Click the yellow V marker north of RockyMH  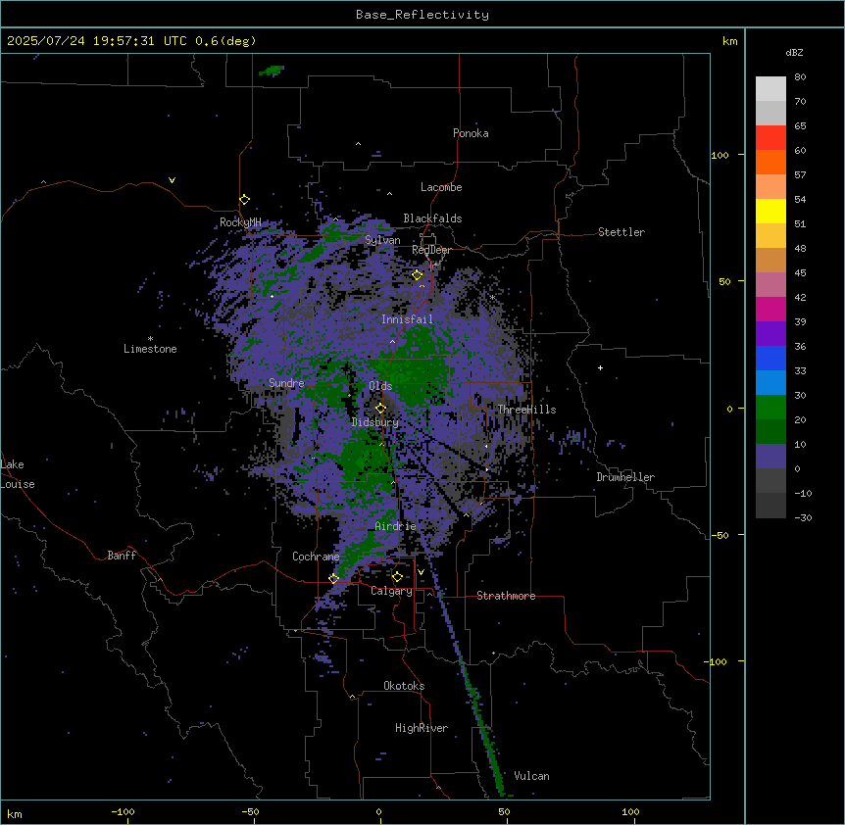pos(172,180)
